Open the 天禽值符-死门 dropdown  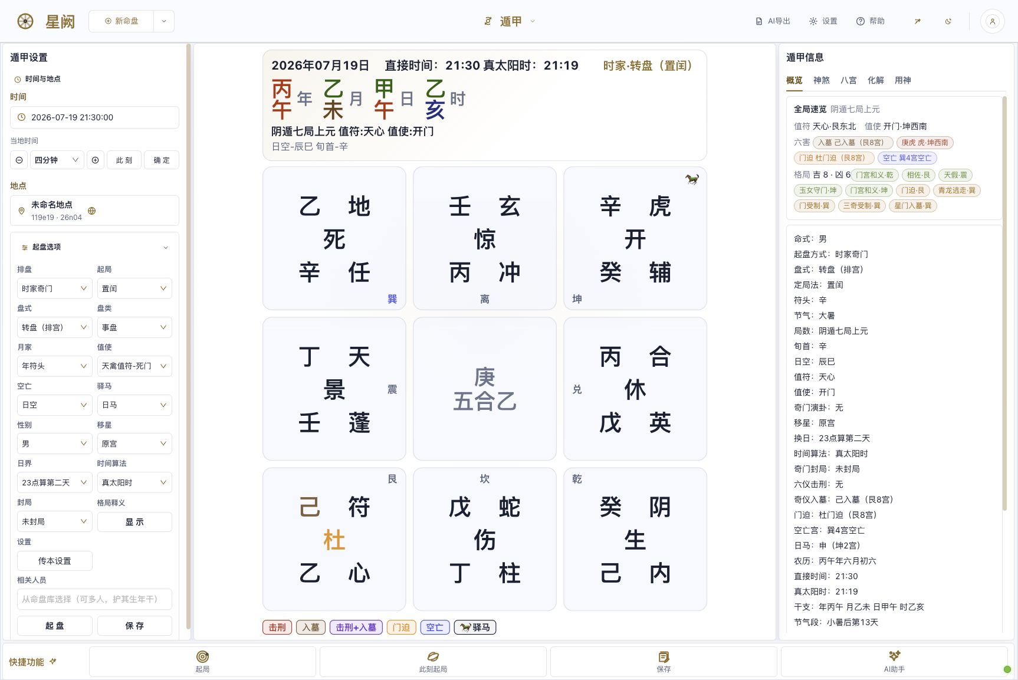tap(134, 366)
